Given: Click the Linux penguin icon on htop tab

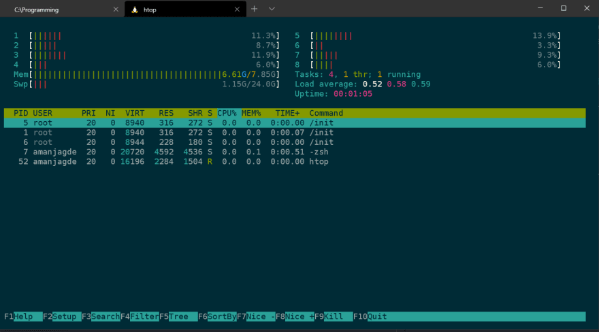Looking at the screenshot, I should [x=135, y=10].
